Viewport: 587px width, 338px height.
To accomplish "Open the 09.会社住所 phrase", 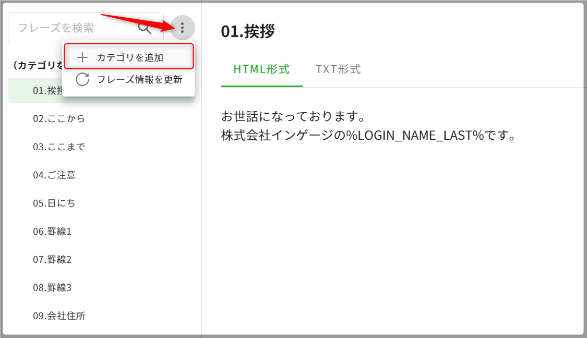I will tap(59, 316).
